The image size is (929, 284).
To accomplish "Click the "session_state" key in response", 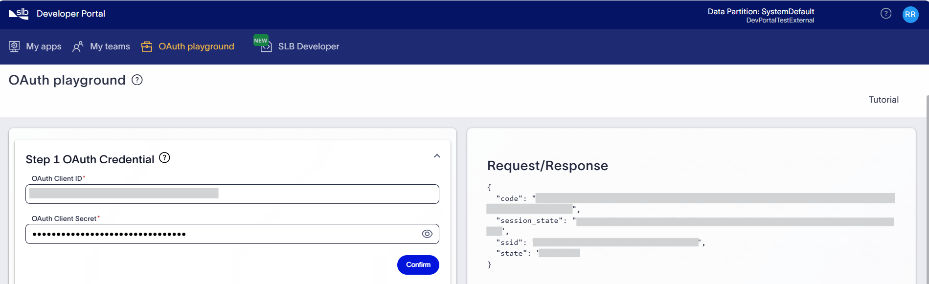I will tap(529, 220).
